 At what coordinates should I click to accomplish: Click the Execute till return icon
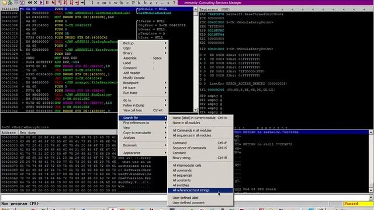[x=77, y=2]
